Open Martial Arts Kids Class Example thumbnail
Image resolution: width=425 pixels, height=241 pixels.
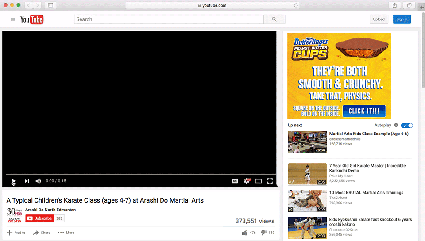click(x=307, y=142)
